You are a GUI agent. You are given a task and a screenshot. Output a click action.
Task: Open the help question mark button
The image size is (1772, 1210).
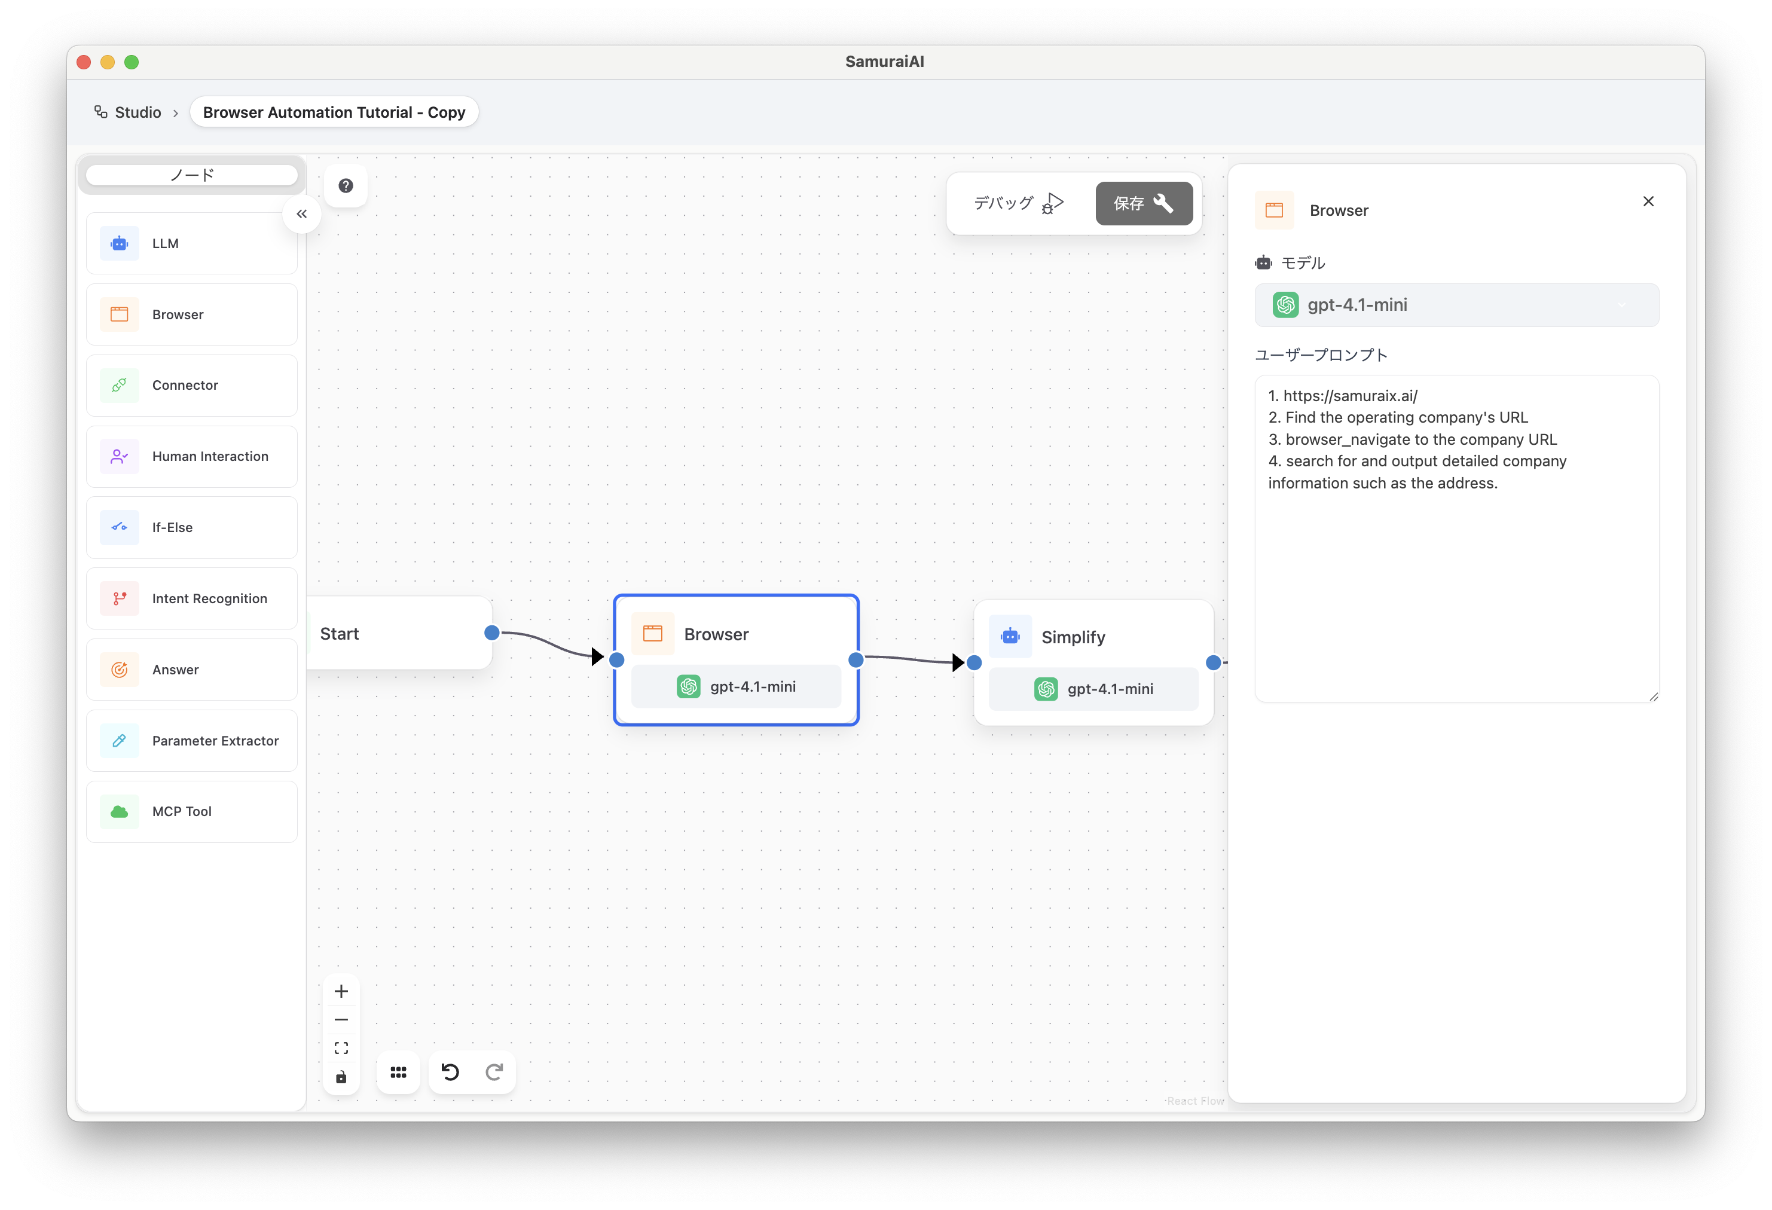pyautogui.click(x=346, y=185)
